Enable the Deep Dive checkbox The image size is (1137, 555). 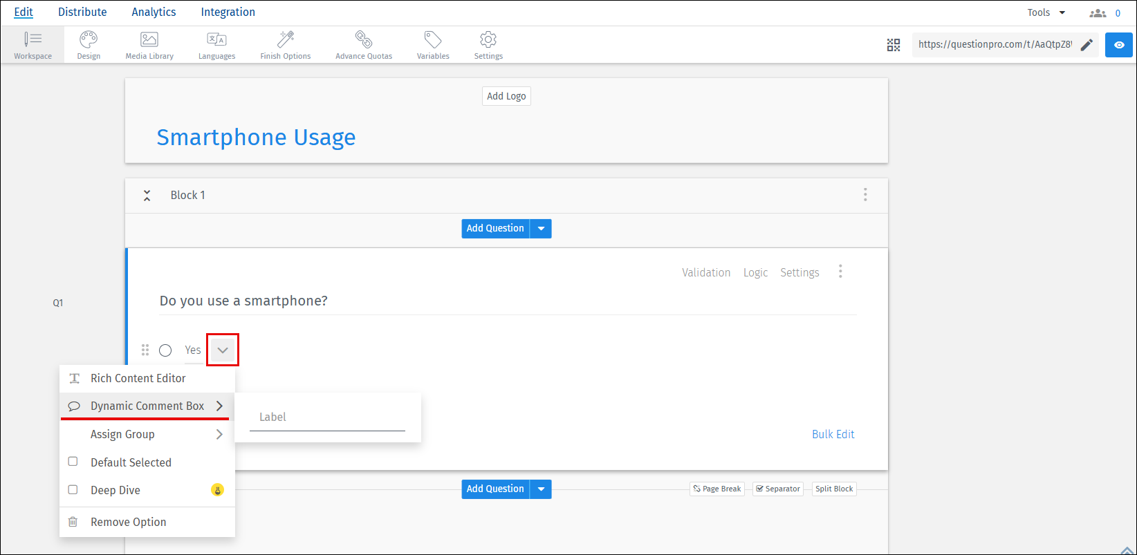[x=73, y=489]
